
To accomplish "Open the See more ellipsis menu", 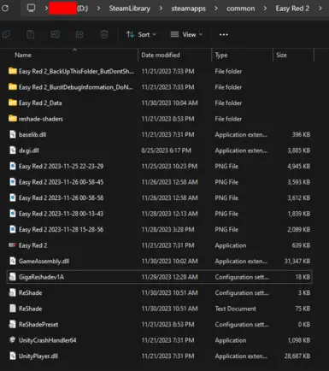I will click(x=224, y=34).
